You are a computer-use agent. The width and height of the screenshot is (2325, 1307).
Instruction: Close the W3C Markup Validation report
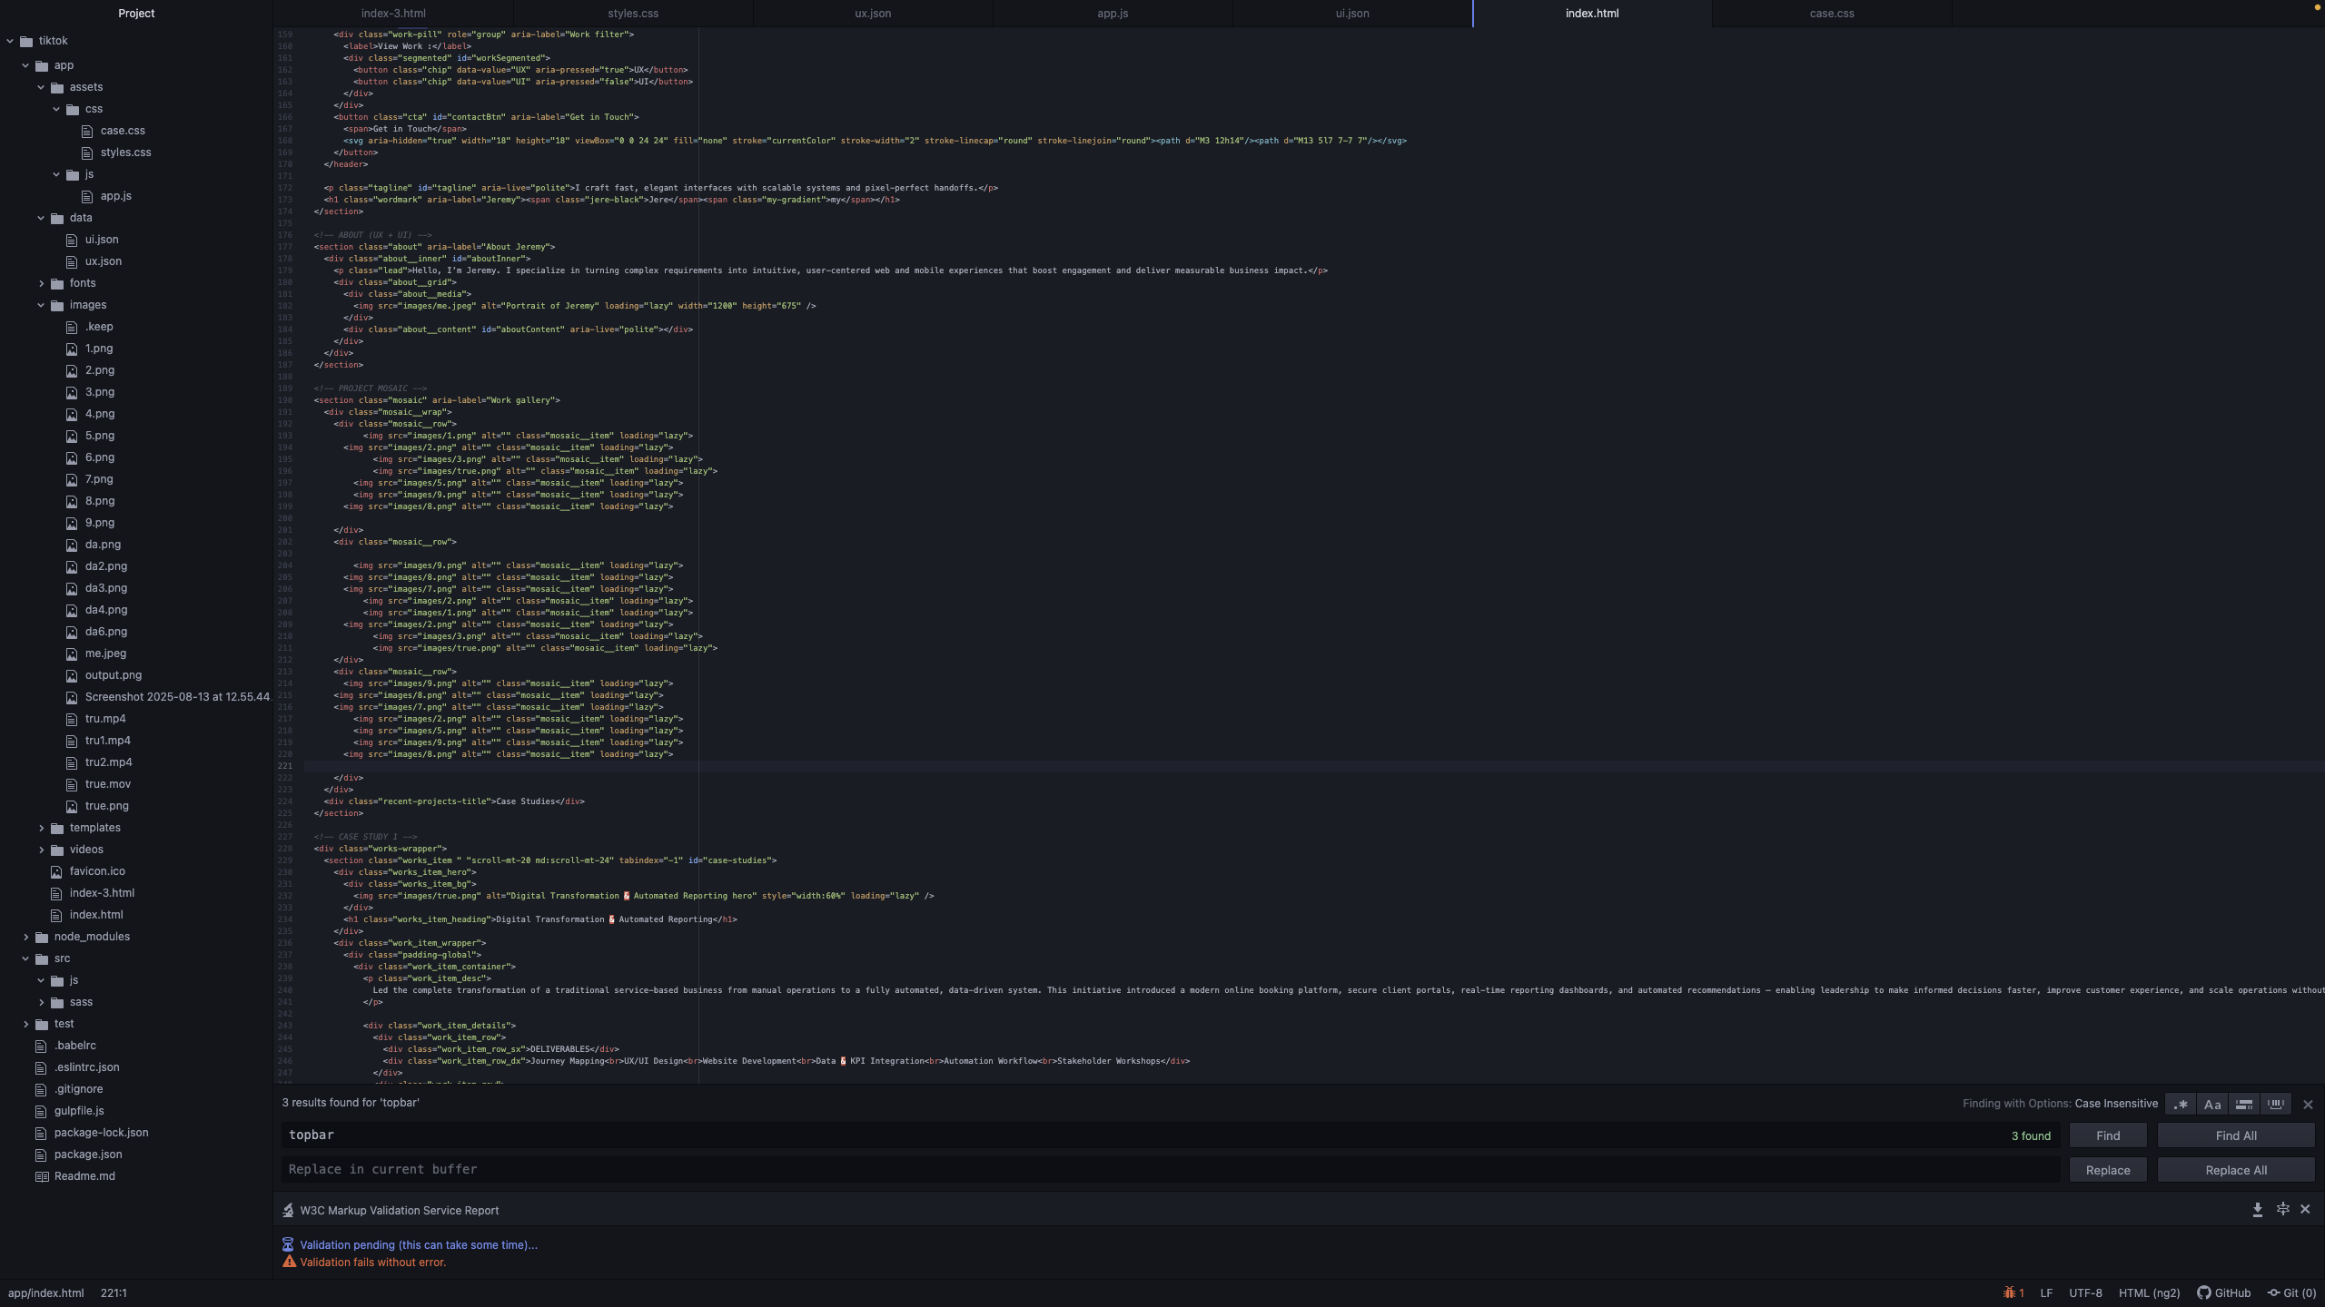point(2305,1210)
